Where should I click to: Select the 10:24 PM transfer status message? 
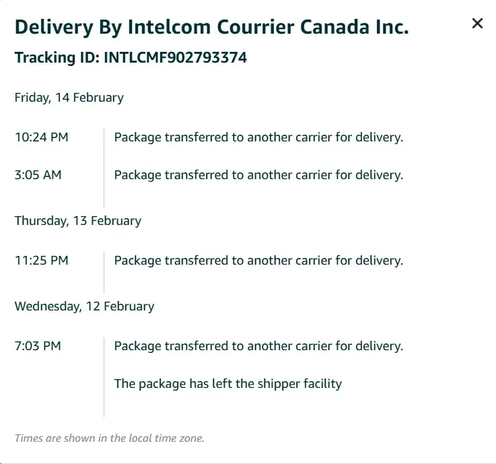[x=258, y=137]
